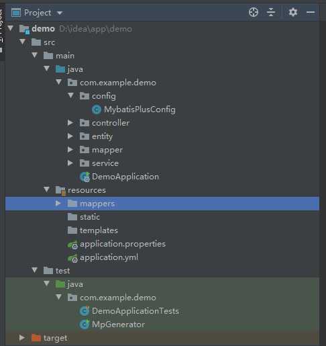Select the 'entity' package label
326x346 pixels.
pyautogui.click(x=102, y=136)
